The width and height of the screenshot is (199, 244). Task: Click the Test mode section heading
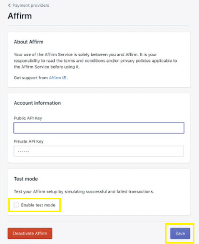[26, 179]
